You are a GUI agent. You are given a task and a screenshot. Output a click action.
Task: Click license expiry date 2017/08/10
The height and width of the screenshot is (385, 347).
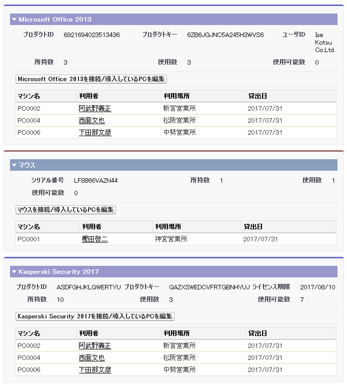click(x=317, y=287)
